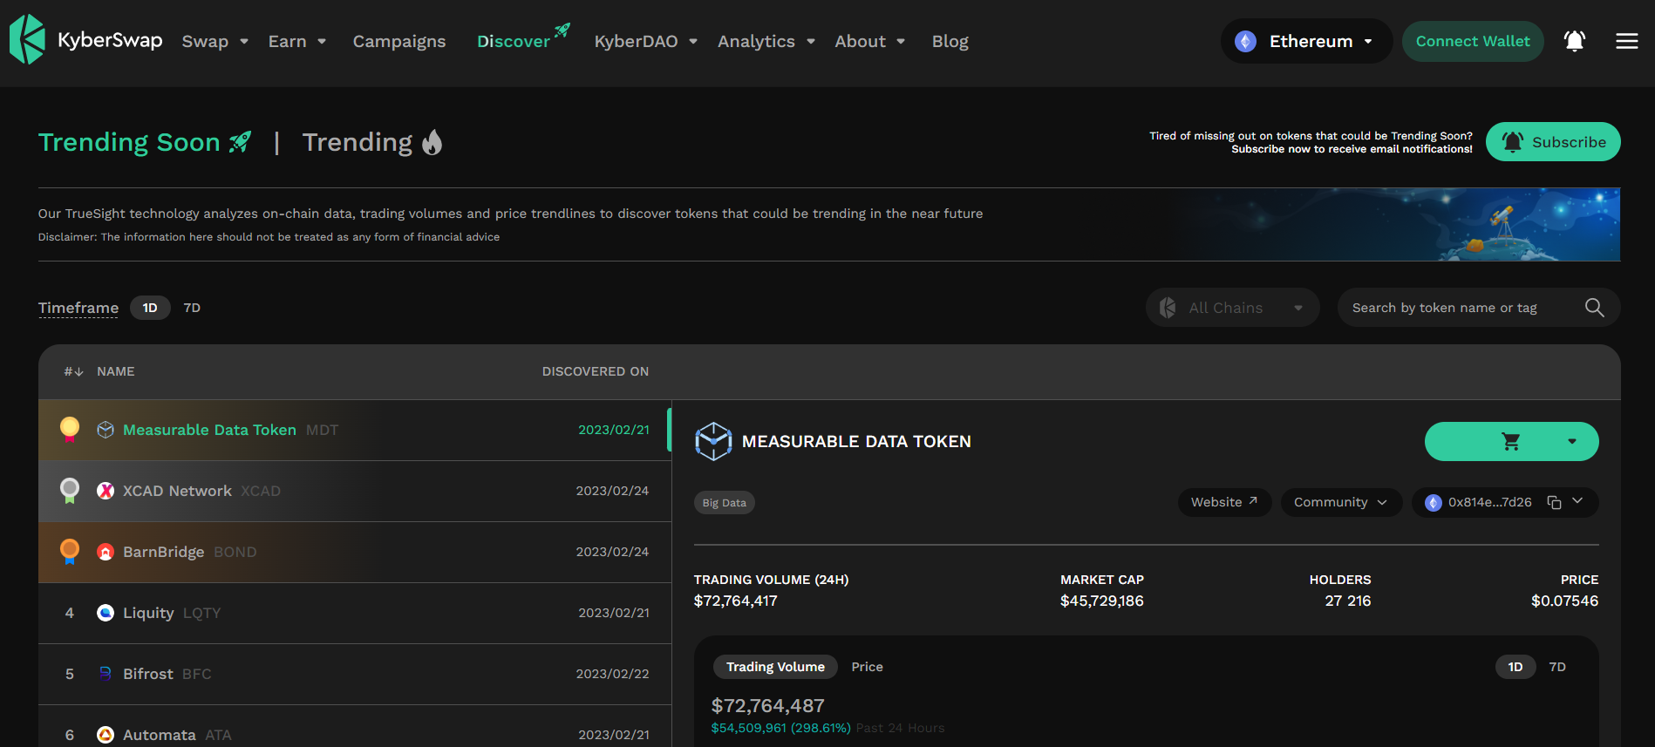Click the flame icon next to Trending
The height and width of the screenshot is (747, 1655).
[432, 142]
